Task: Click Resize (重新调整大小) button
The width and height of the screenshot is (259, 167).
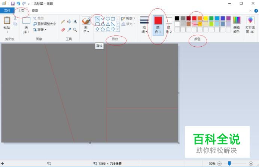Action: [x=45, y=24]
